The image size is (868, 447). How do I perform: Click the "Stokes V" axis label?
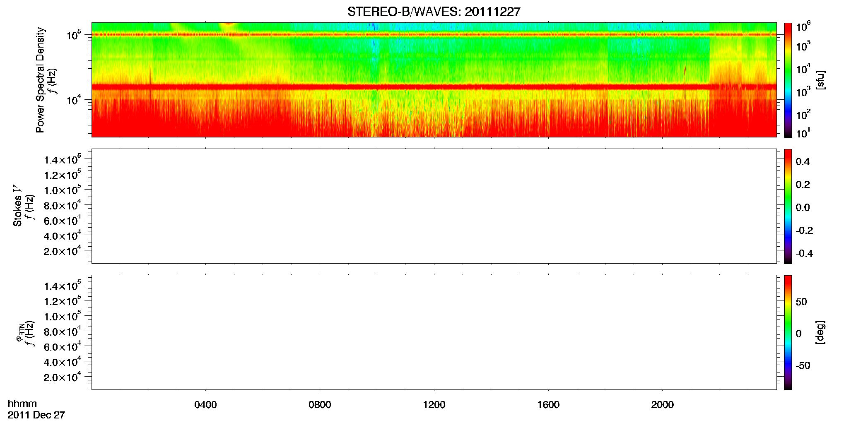pyautogui.click(x=17, y=206)
